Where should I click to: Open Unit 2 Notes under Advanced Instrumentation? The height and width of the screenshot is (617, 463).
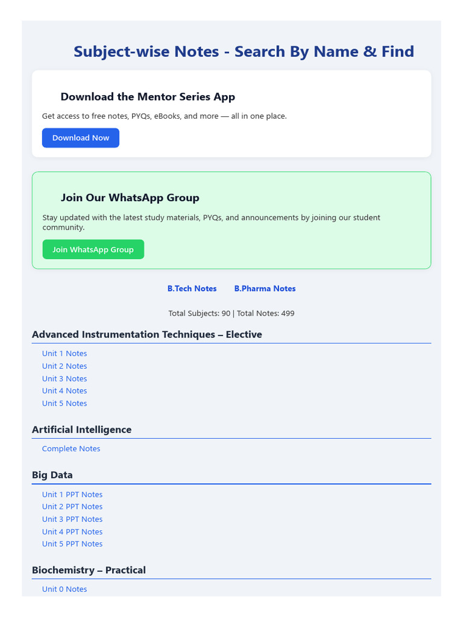click(65, 366)
